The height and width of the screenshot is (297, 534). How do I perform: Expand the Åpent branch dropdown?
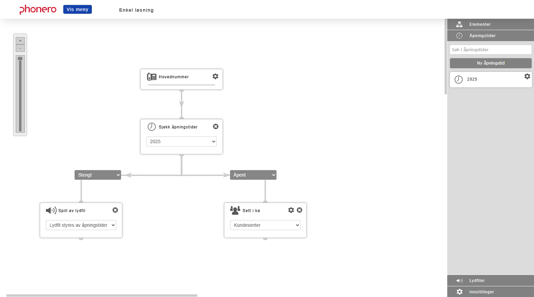coord(253,175)
